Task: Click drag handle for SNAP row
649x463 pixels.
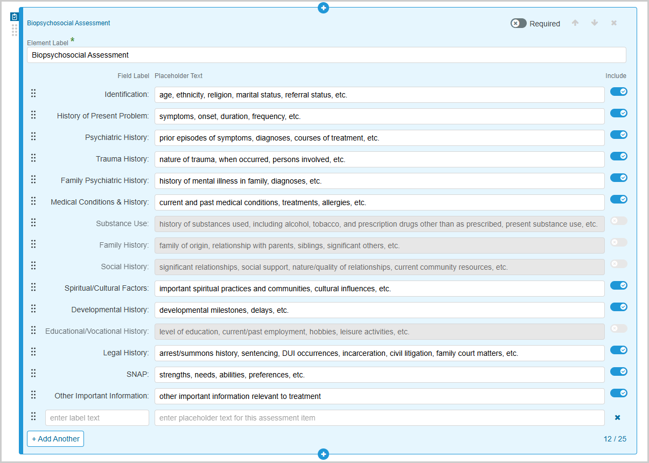Action: click(x=33, y=373)
